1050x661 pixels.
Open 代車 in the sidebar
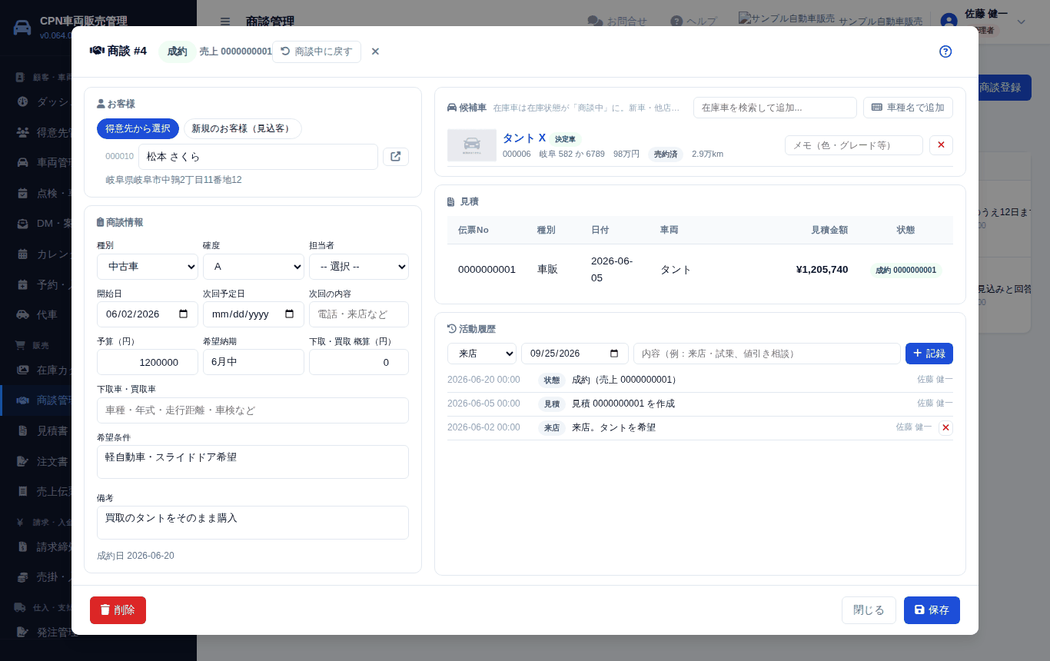pos(47,314)
